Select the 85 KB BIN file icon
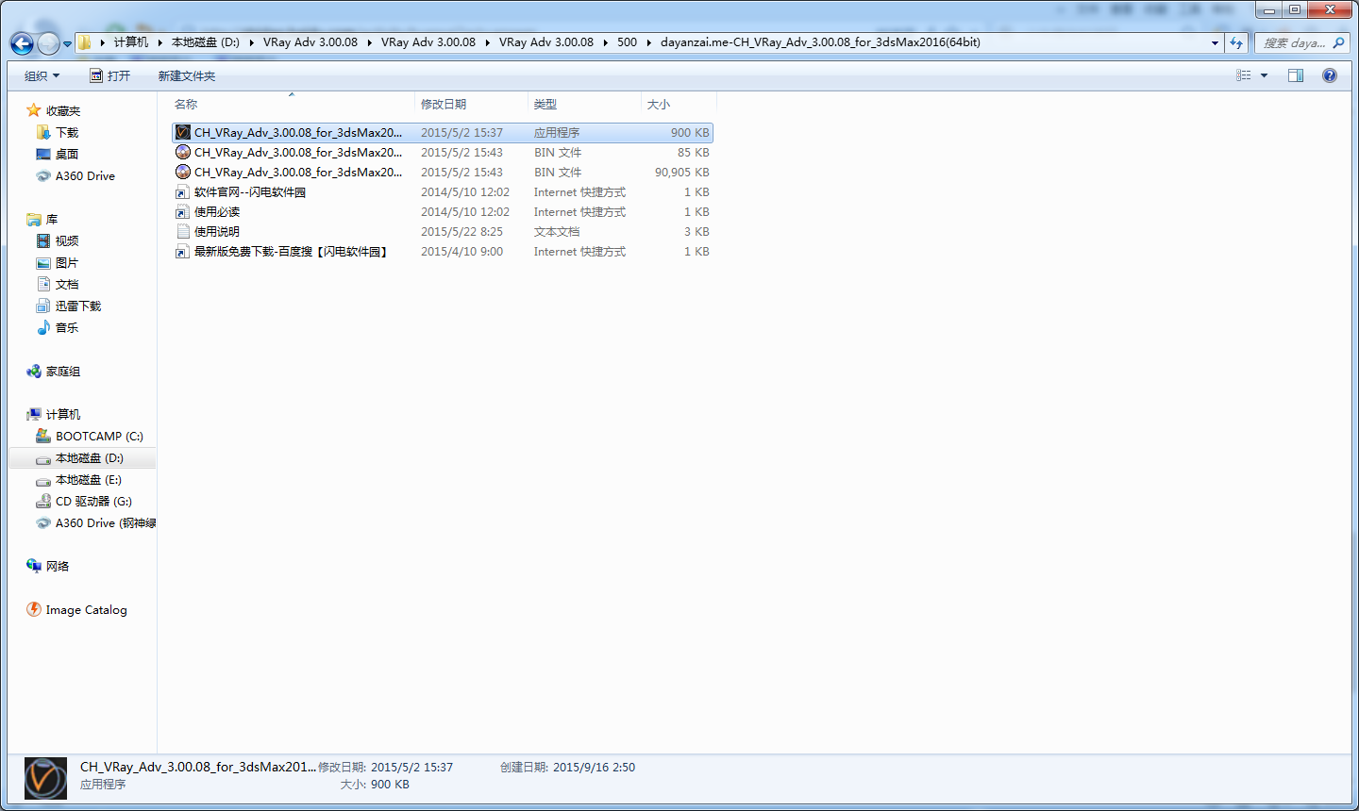 tap(183, 153)
